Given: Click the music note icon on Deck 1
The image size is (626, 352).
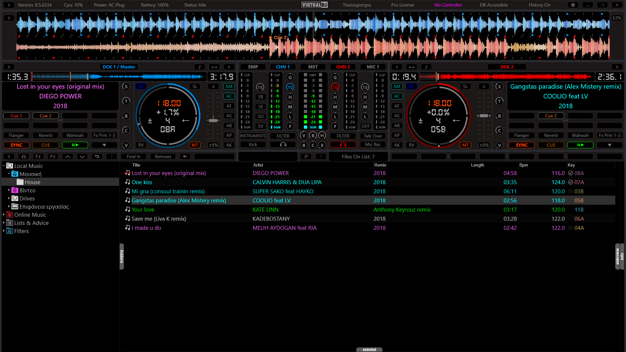Looking at the screenshot, I should click(x=200, y=67).
